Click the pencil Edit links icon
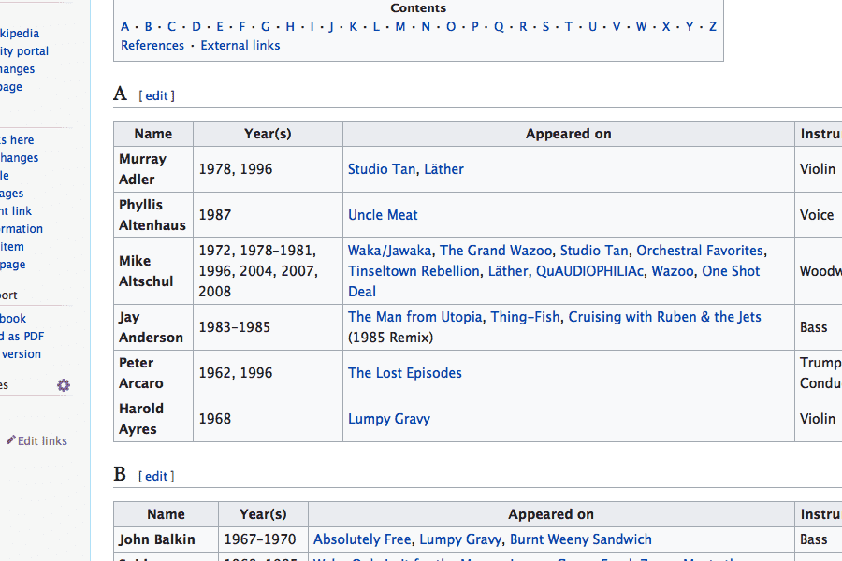This screenshot has width=842, height=561. tap(10, 439)
